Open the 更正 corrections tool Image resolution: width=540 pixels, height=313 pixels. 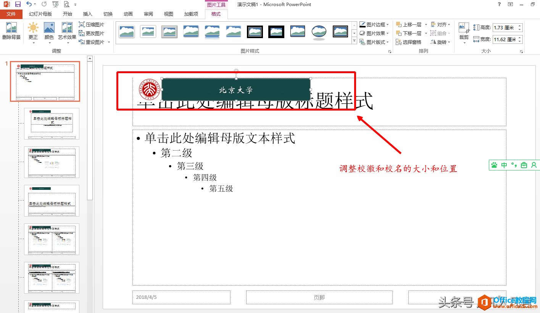33,33
